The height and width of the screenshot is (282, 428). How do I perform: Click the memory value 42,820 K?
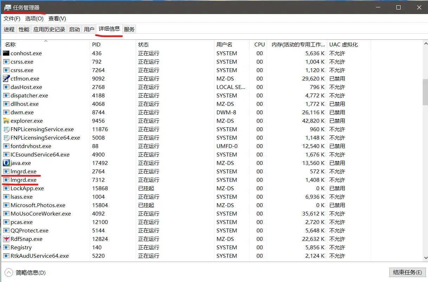point(313,121)
